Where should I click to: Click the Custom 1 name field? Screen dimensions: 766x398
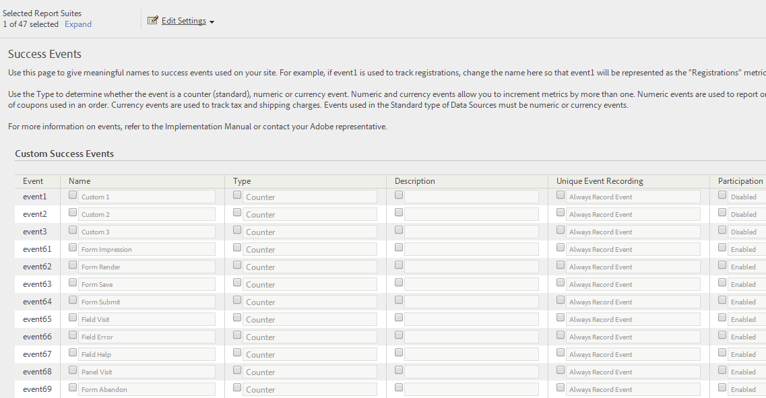(147, 196)
